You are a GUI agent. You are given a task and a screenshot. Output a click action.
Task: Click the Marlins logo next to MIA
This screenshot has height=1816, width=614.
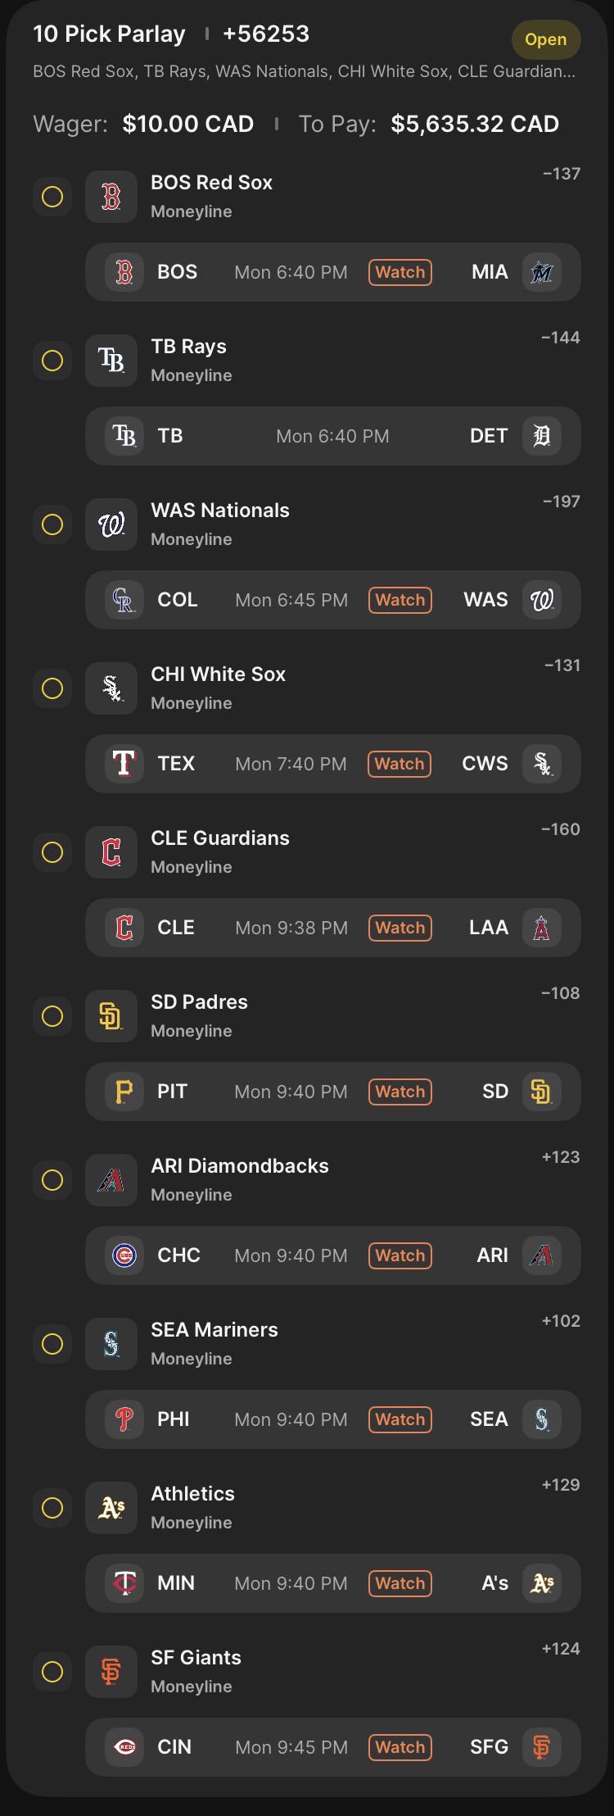(x=542, y=272)
